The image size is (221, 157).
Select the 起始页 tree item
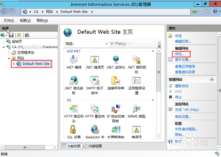click(17, 41)
